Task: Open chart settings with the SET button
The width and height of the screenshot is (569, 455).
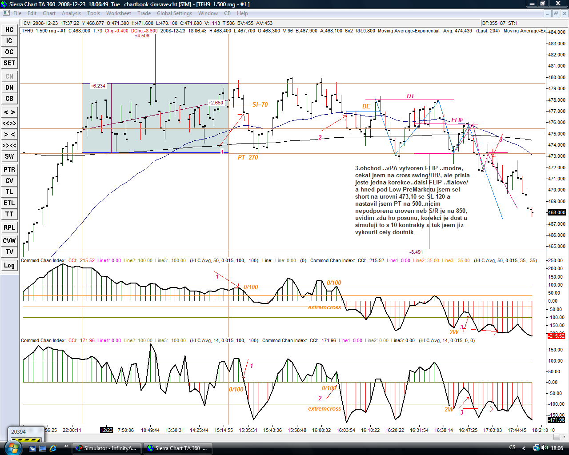Action: tap(9, 63)
